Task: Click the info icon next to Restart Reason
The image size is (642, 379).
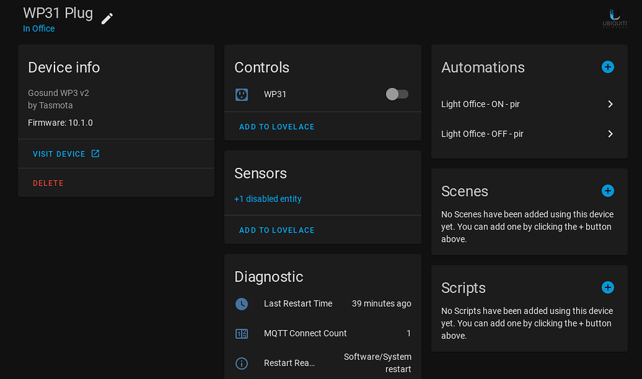Action: (241, 363)
